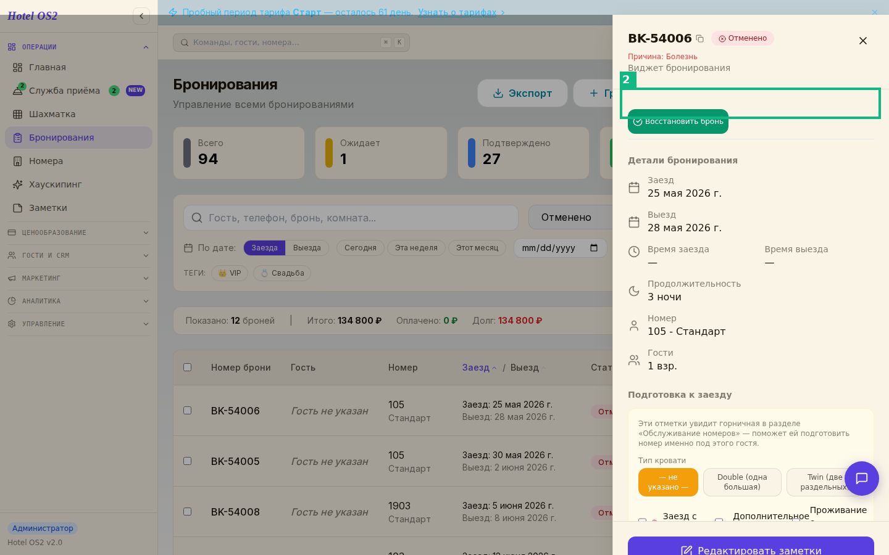The width and height of the screenshot is (889, 555).
Task: Copy booking number BK-54006 icon
Action: point(699,39)
